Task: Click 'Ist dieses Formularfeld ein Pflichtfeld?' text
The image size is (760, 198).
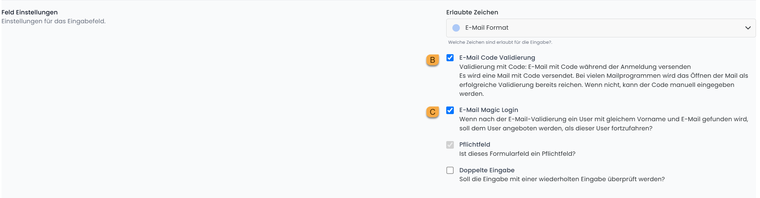Action: pyautogui.click(x=517, y=154)
